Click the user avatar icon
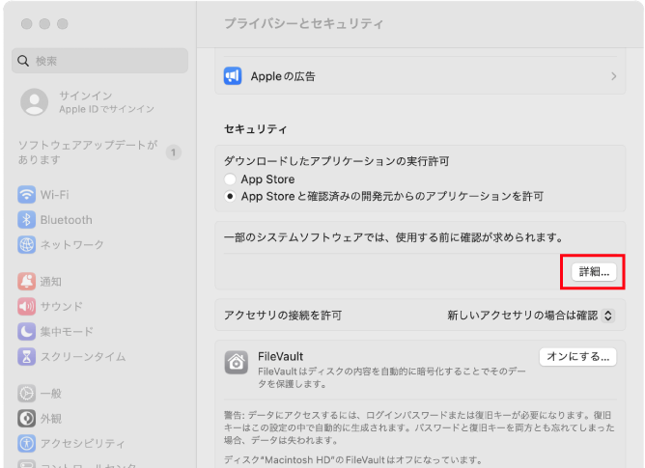 pyautogui.click(x=35, y=102)
